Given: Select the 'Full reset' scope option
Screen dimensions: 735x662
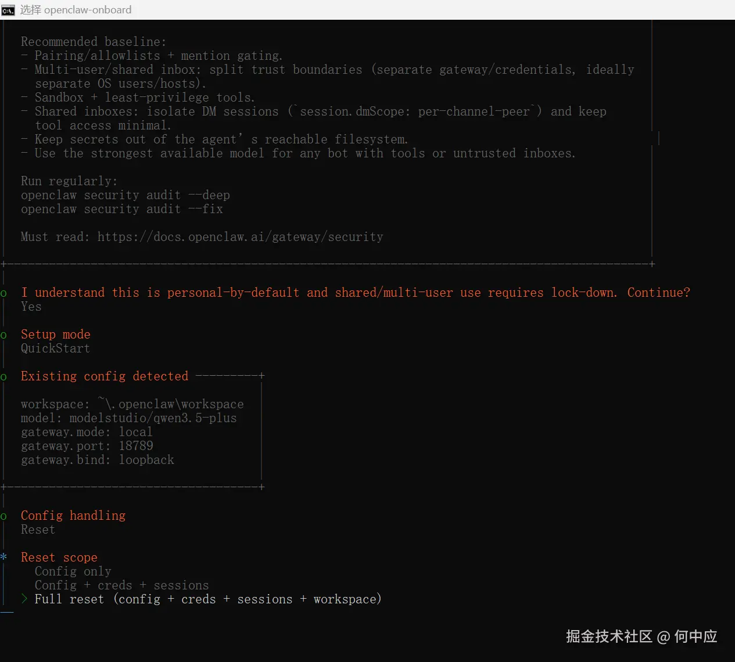Looking at the screenshot, I should coord(208,599).
